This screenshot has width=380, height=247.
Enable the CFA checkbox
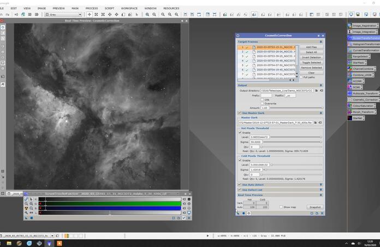tap(262, 99)
